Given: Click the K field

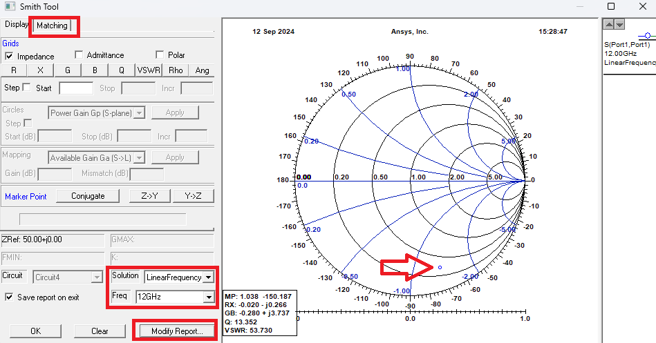Looking at the screenshot, I should pyautogui.click(x=162, y=257).
